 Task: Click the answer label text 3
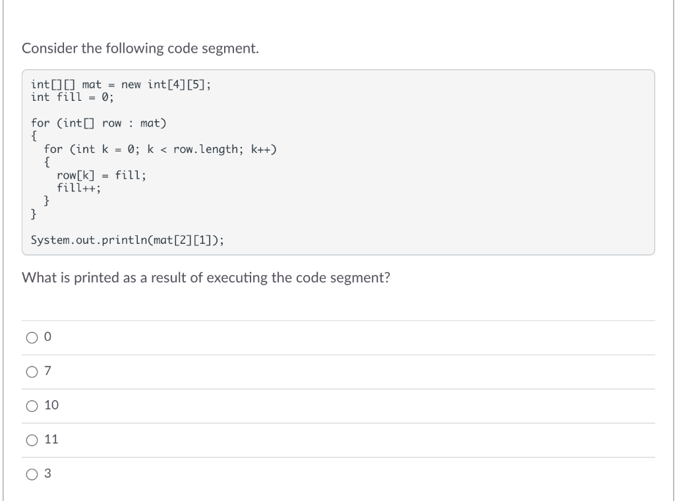point(47,473)
